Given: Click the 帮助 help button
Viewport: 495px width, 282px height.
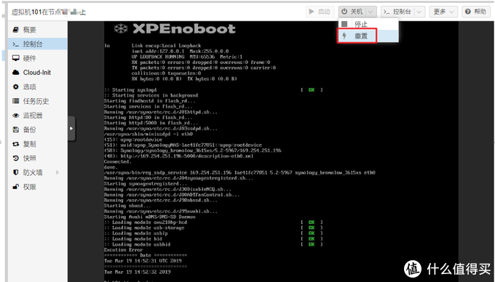Looking at the screenshot, I should pyautogui.click(x=476, y=12).
